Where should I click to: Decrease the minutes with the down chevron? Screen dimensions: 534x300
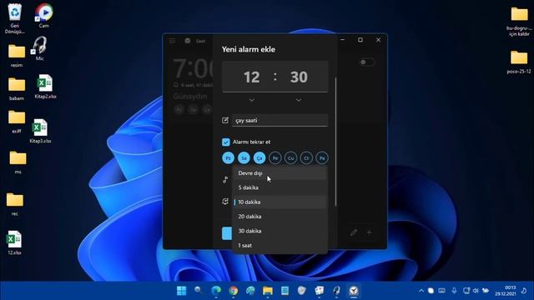click(299, 100)
